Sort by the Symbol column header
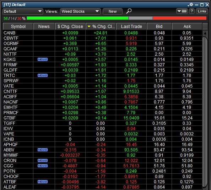The height and width of the screenshot is (190, 211). (18, 27)
